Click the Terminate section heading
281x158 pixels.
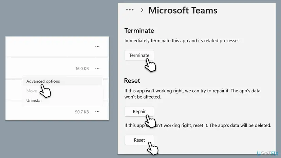[x=139, y=31]
